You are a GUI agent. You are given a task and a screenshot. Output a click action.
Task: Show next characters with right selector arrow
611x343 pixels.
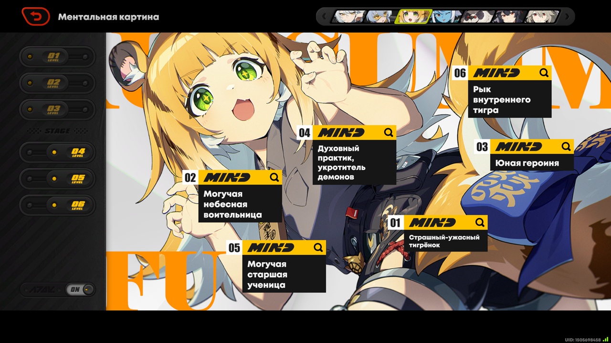[567, 17]
